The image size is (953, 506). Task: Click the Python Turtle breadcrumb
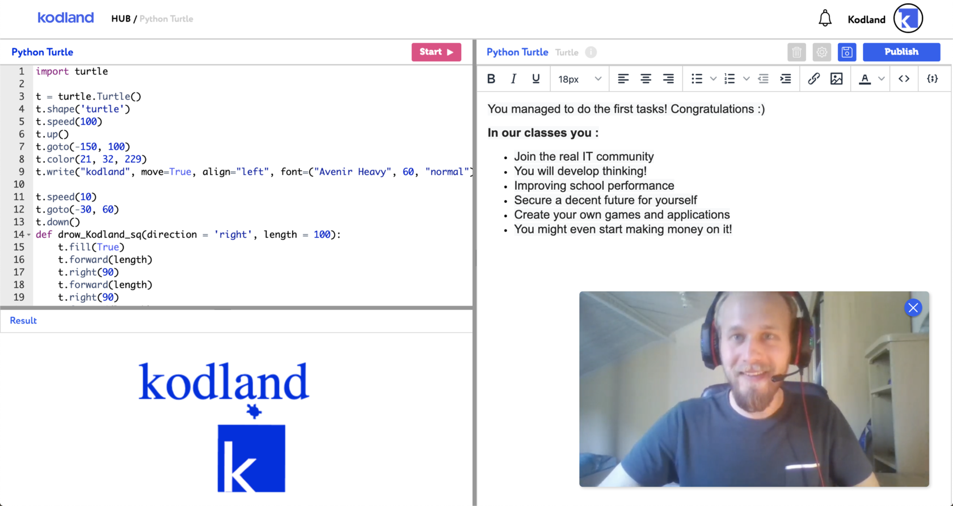point(166,19)
